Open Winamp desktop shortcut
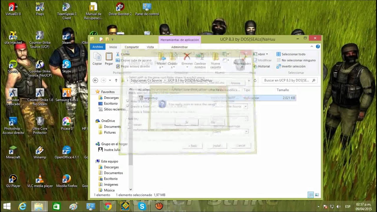Viewport: 377px width, 212px height. pyautogui.click(x=40, y=152)
